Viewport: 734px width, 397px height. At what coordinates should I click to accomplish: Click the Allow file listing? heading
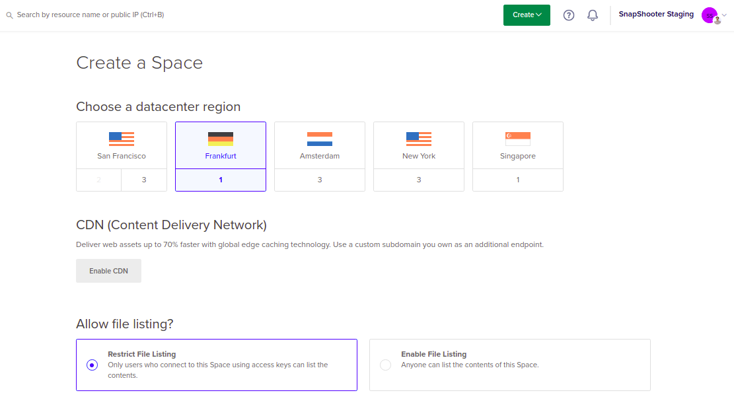point(124,324)
